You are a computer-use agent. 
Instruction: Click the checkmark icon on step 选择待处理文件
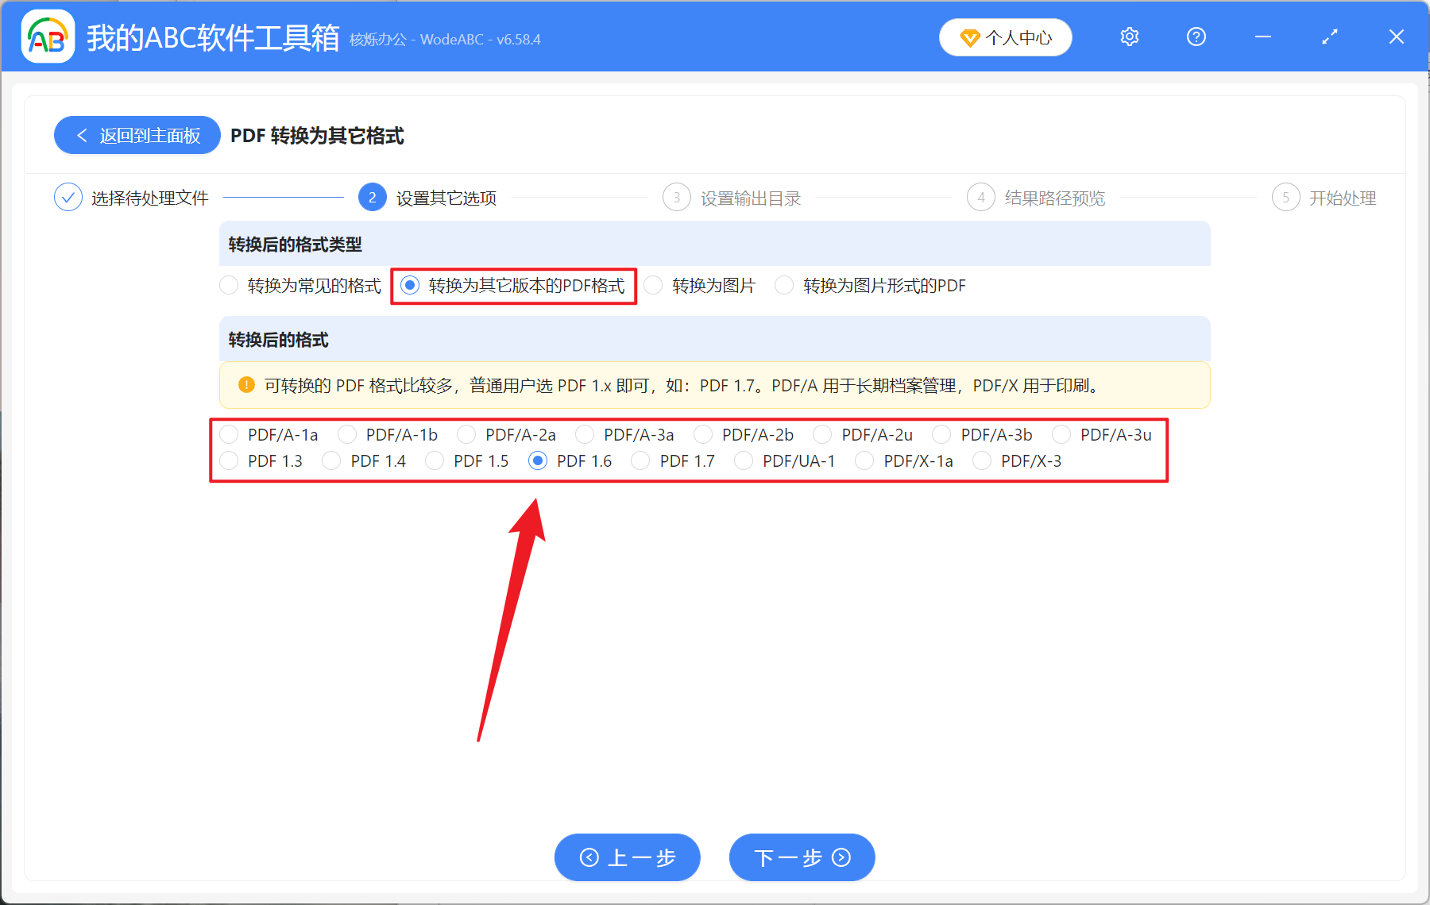pyautogui.click(x=68, y=197)
